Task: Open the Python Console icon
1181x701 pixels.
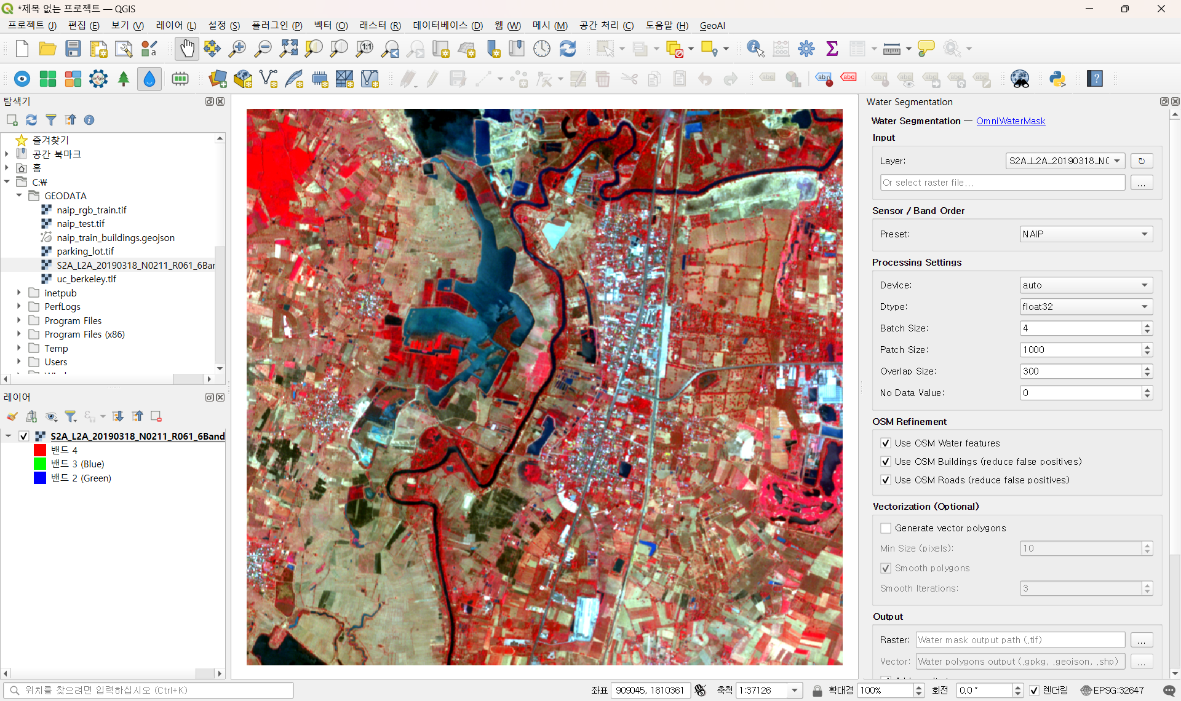Action: coord(1057,79)
